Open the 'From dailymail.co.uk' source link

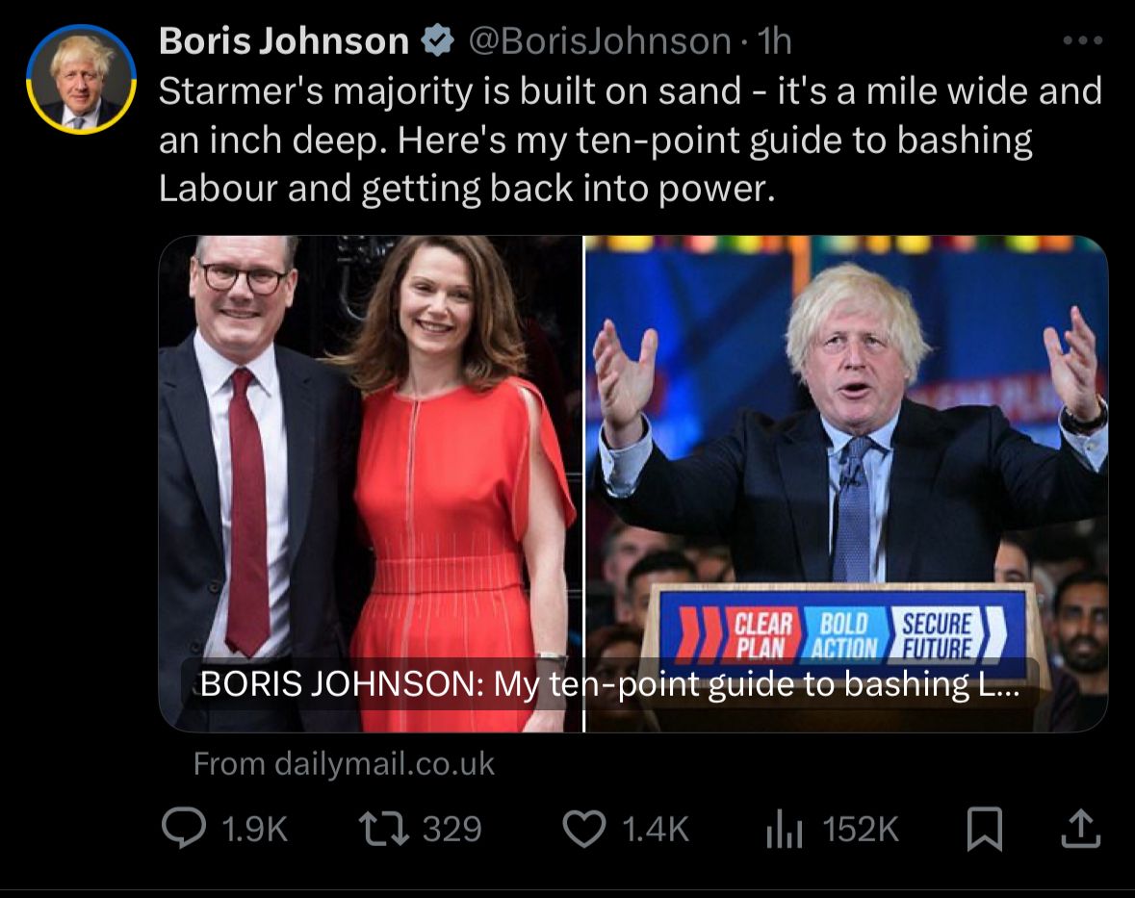(344, 764)
